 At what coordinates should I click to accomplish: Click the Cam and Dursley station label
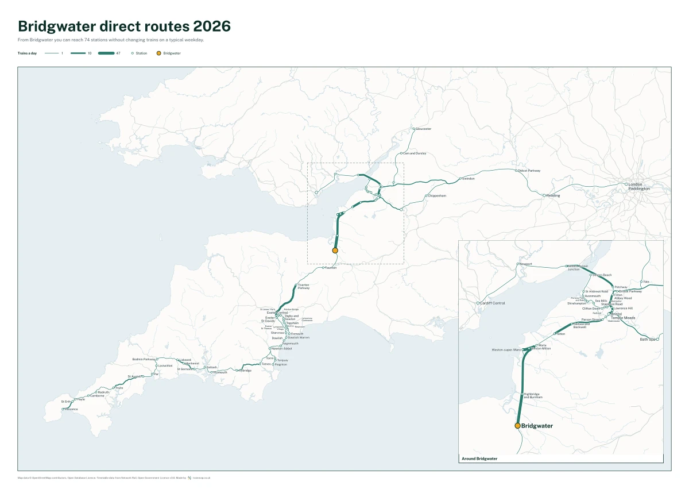[x=415, y=153]
